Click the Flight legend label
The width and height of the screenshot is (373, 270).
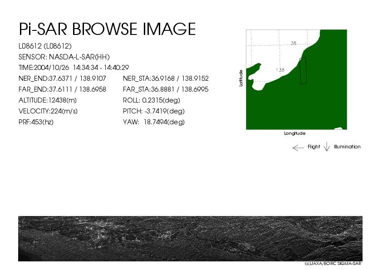314,147
